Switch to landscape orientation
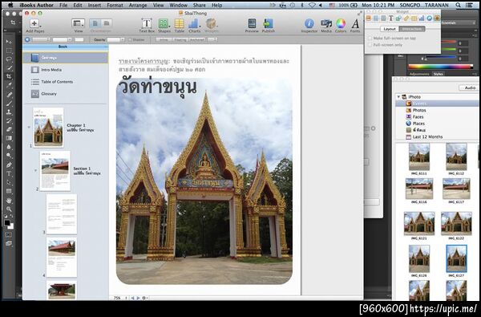 (x=107, y=23)
